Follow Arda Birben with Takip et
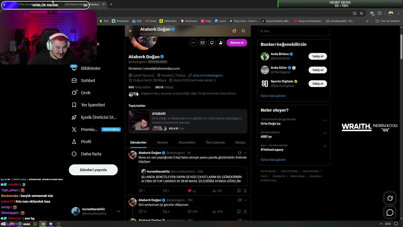This screenshot has height=227, width=403. coord(318,56)
